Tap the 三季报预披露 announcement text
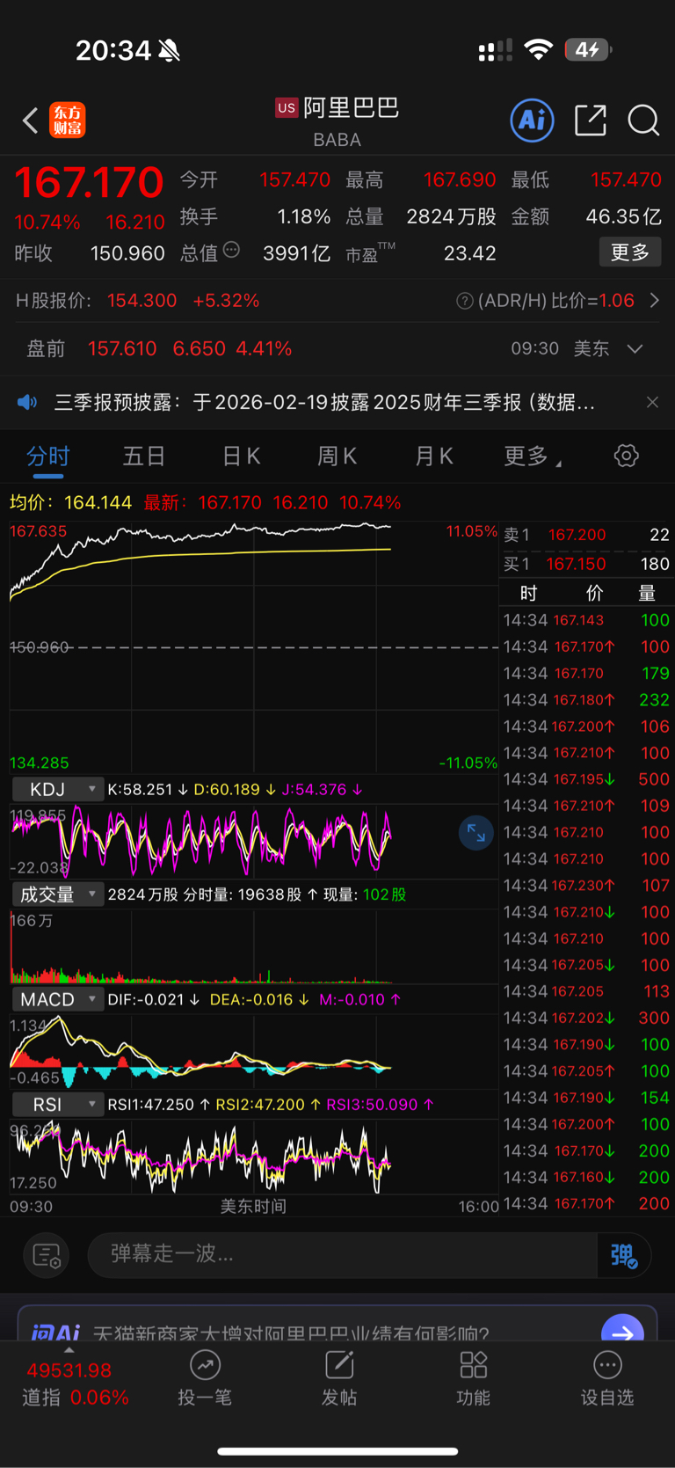Viewport: 675px width, 1468px height. coord(325,403)
